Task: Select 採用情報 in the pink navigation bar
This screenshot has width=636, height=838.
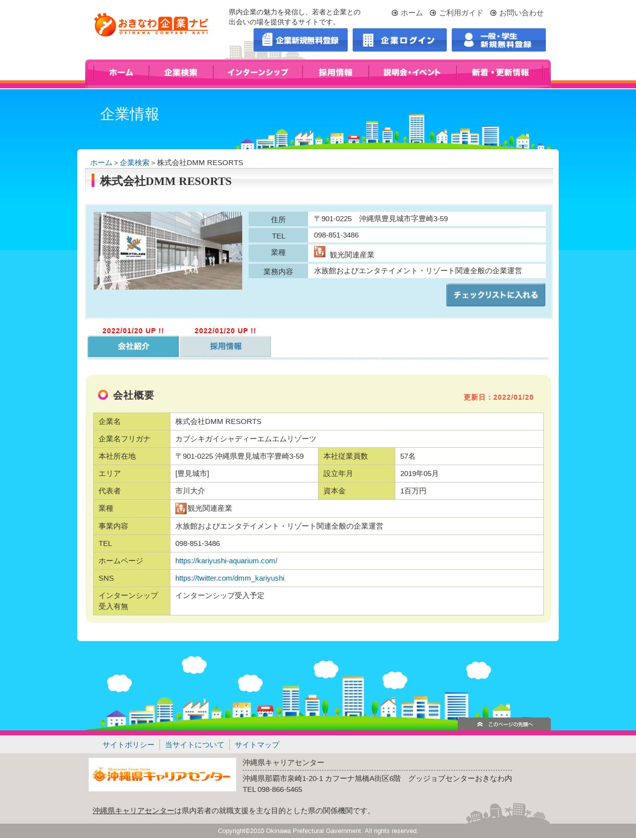Action: click(x=335, y=72)
